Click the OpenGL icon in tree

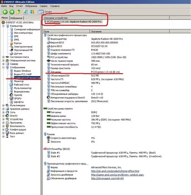(11, 95)
